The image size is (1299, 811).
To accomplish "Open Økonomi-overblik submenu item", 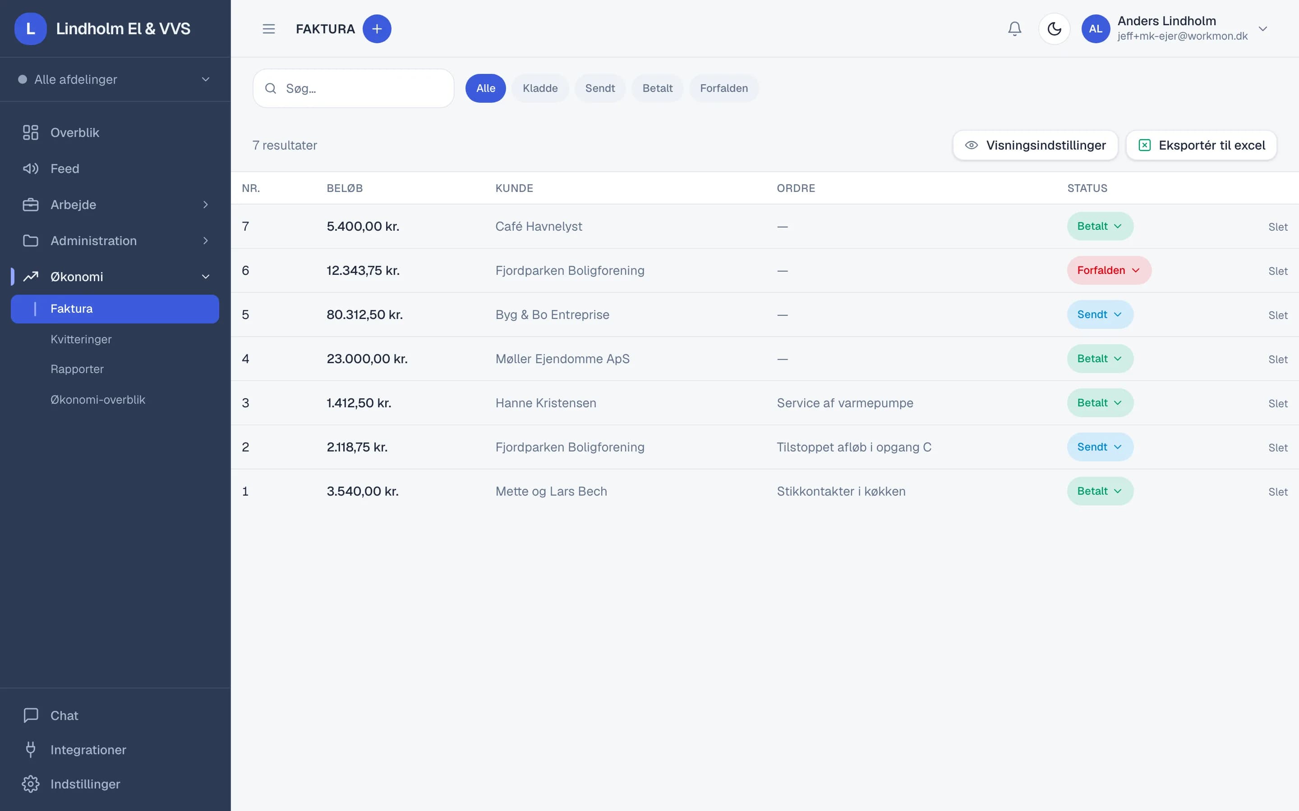I will [x=98, y=400].
